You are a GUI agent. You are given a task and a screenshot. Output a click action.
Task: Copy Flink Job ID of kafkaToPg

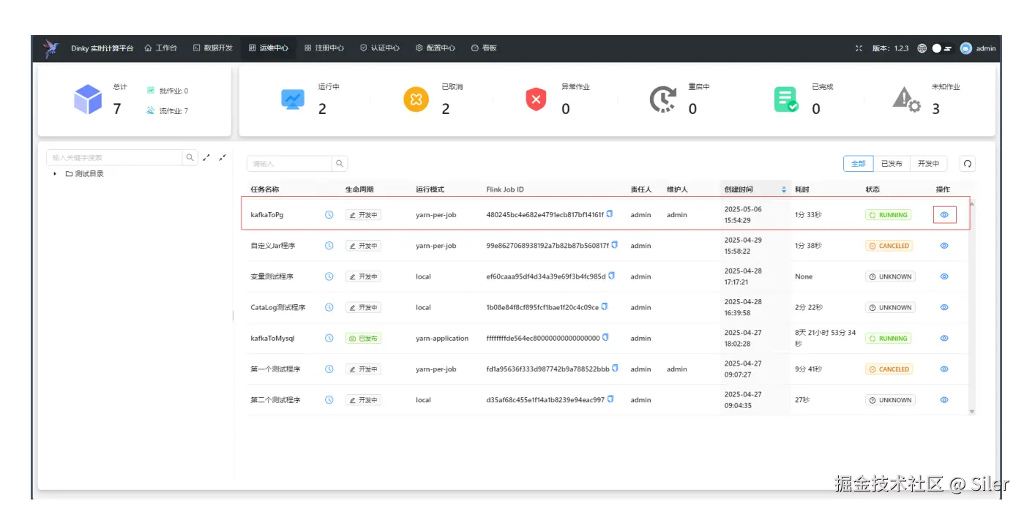610,214
